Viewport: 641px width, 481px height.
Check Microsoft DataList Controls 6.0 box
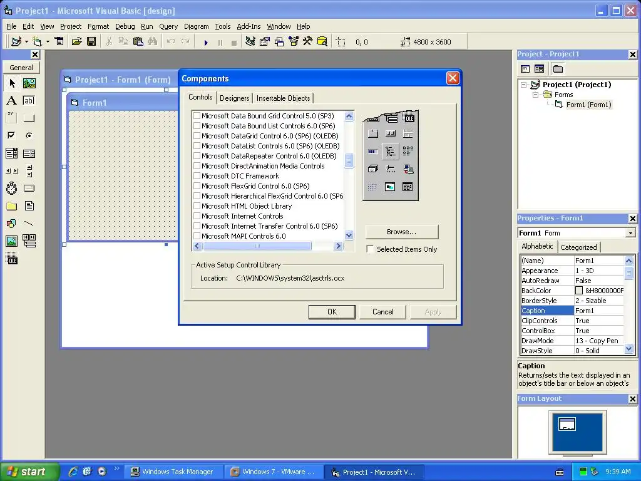(197, 146)
